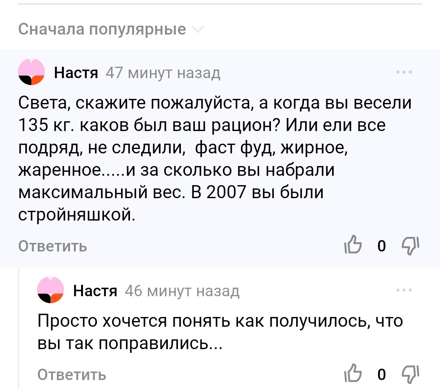This screenshot has height=389, width=440.
Task: Click the chevron next to 'Сначала популярные'
Action: 197,29
